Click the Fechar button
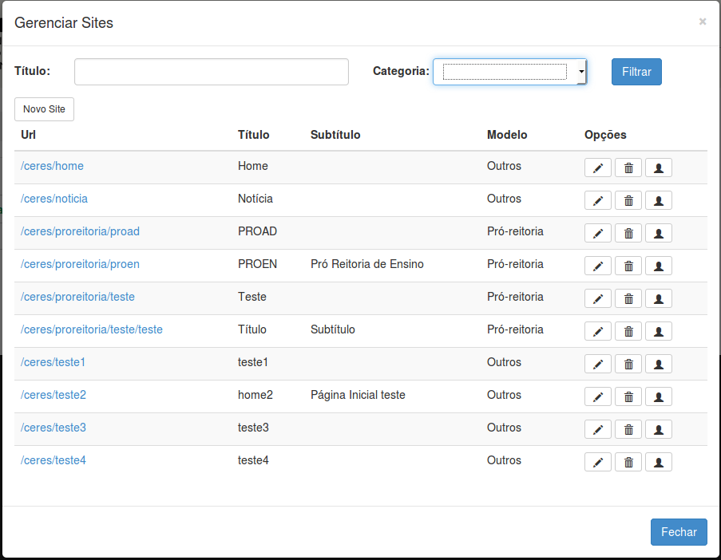The image size is (721, 560). [x=679, y=532]
